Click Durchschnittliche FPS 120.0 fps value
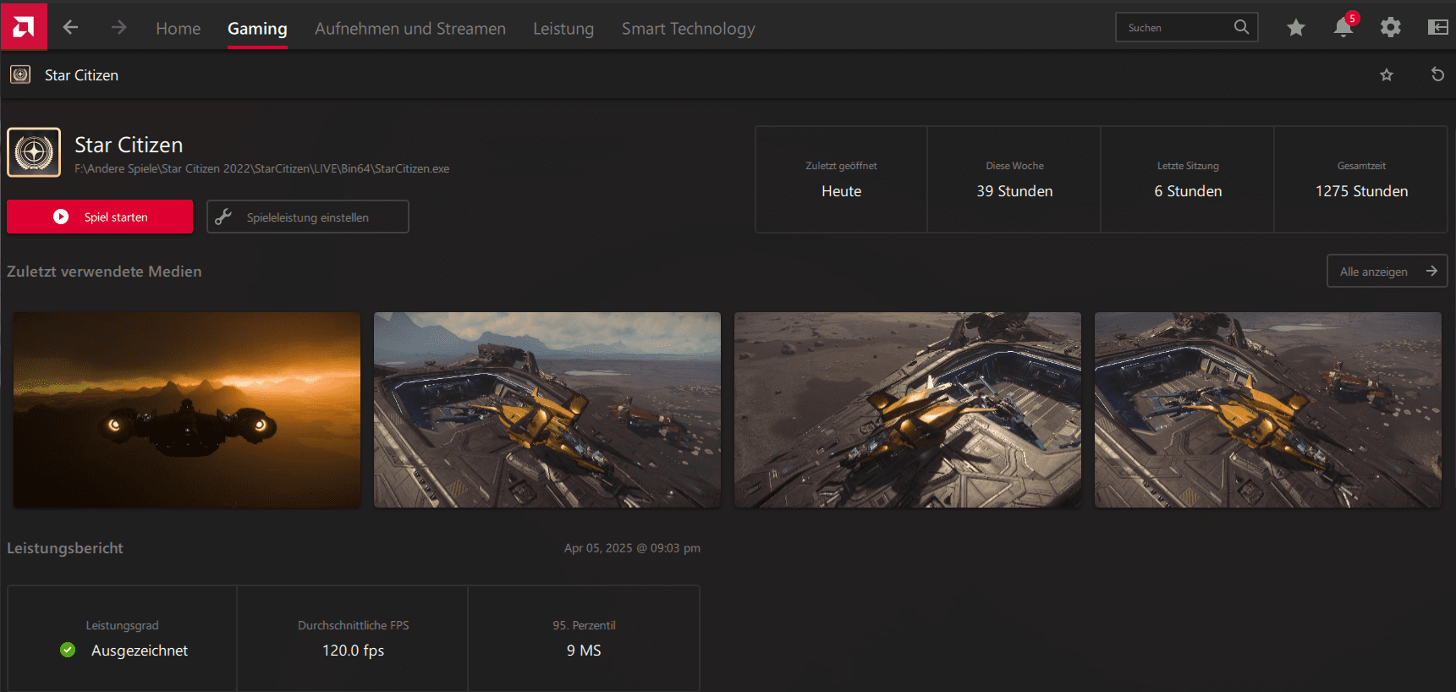The height and width of the screenshot is (692, 1456). pos(353,651)
